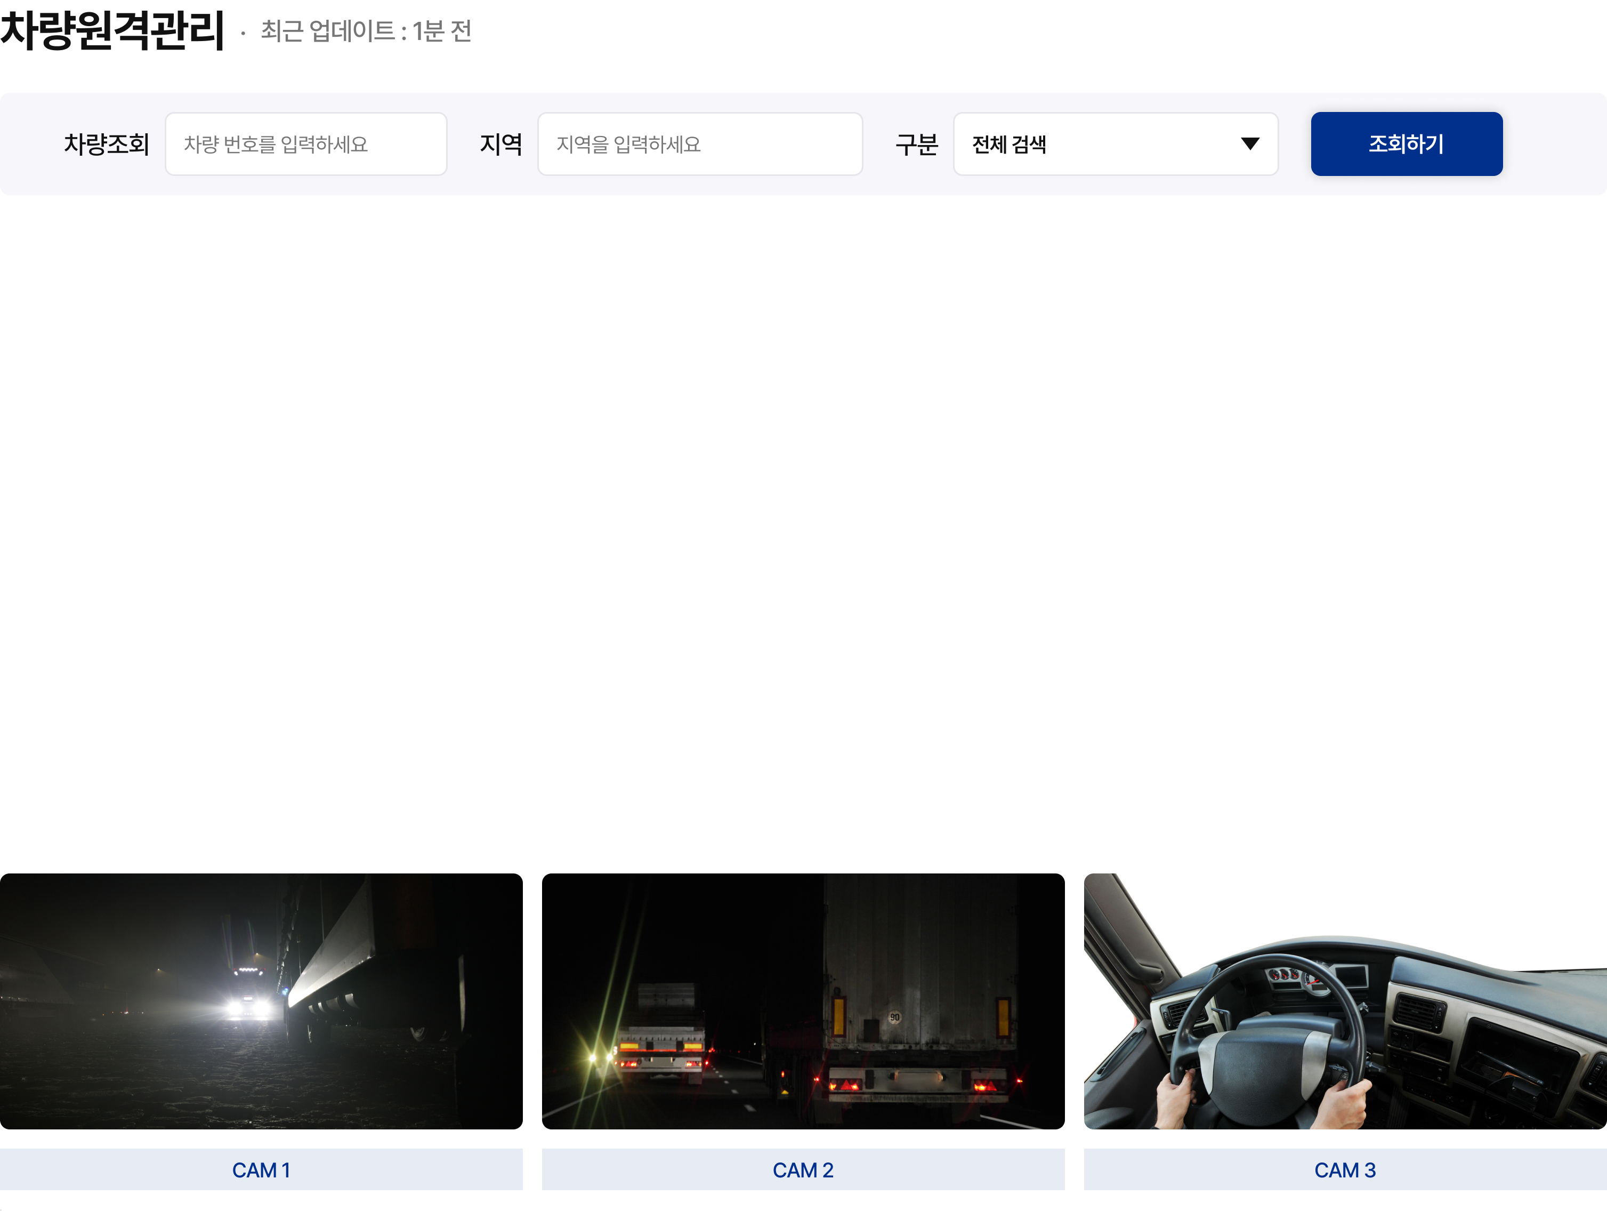The height and width of the screenshot is (1211, 1607).
Task: Focus the 지역 region input field
Action: (700, 144)
